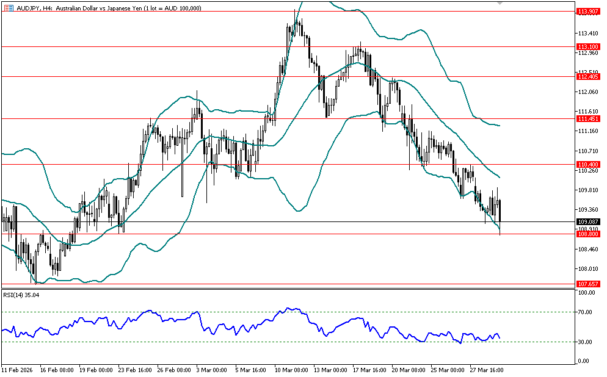Screen dimensions: 607x377
Task: Click the 27 Mar 16:00 time axis label
Action: [x=489, y=370]
